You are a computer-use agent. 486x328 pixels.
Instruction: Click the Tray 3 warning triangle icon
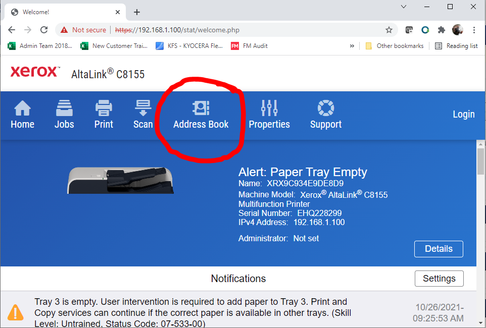click(15, 312)
